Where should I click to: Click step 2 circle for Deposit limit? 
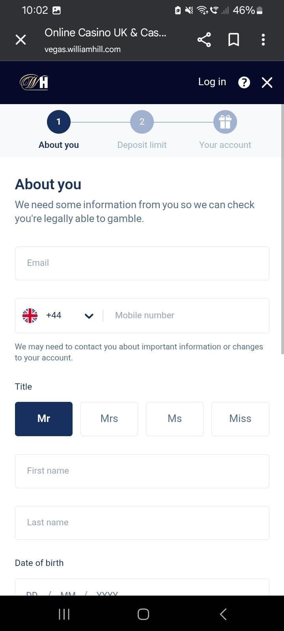point(142,121)
